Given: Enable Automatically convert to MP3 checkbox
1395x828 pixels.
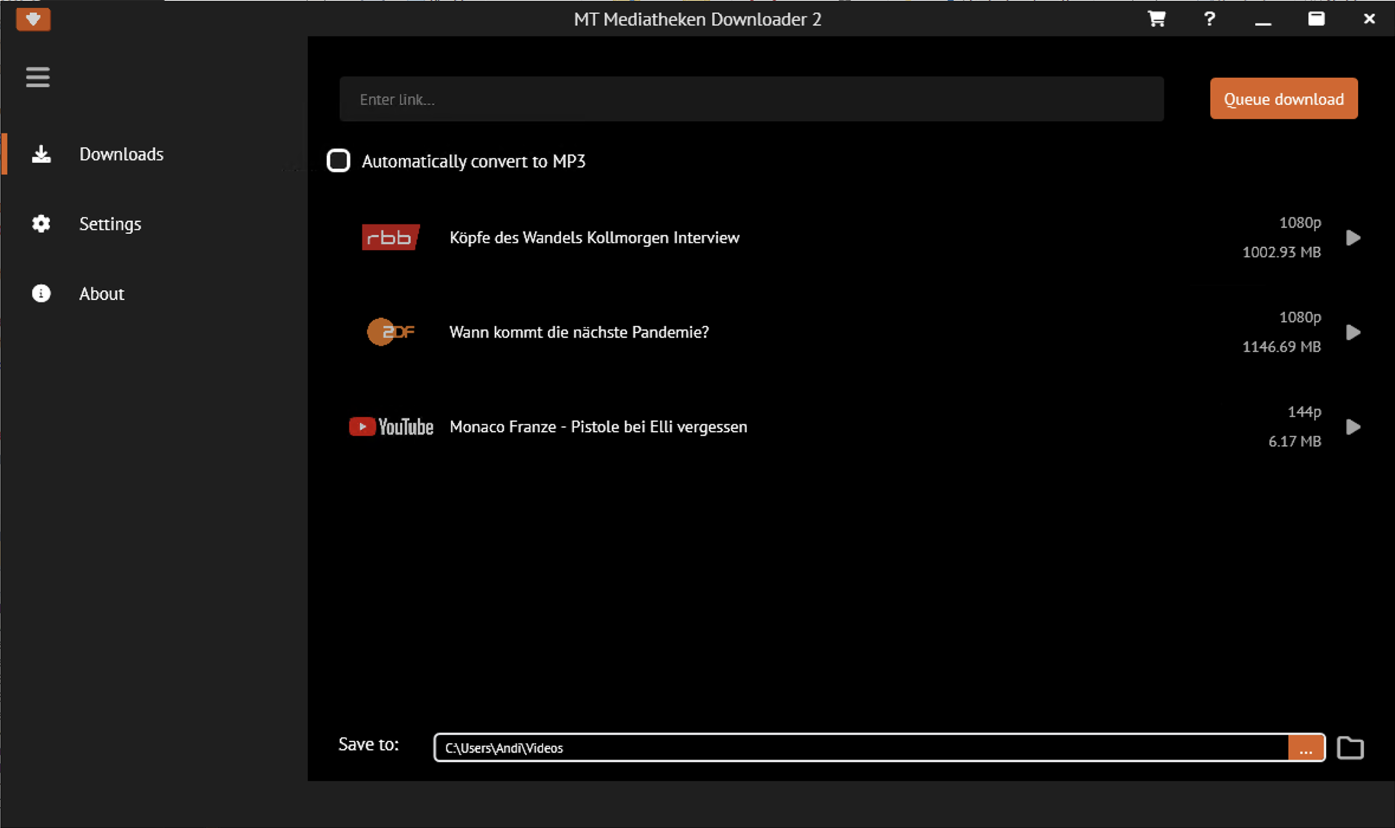Looking at the screenshot, I should tap(338, 161).
